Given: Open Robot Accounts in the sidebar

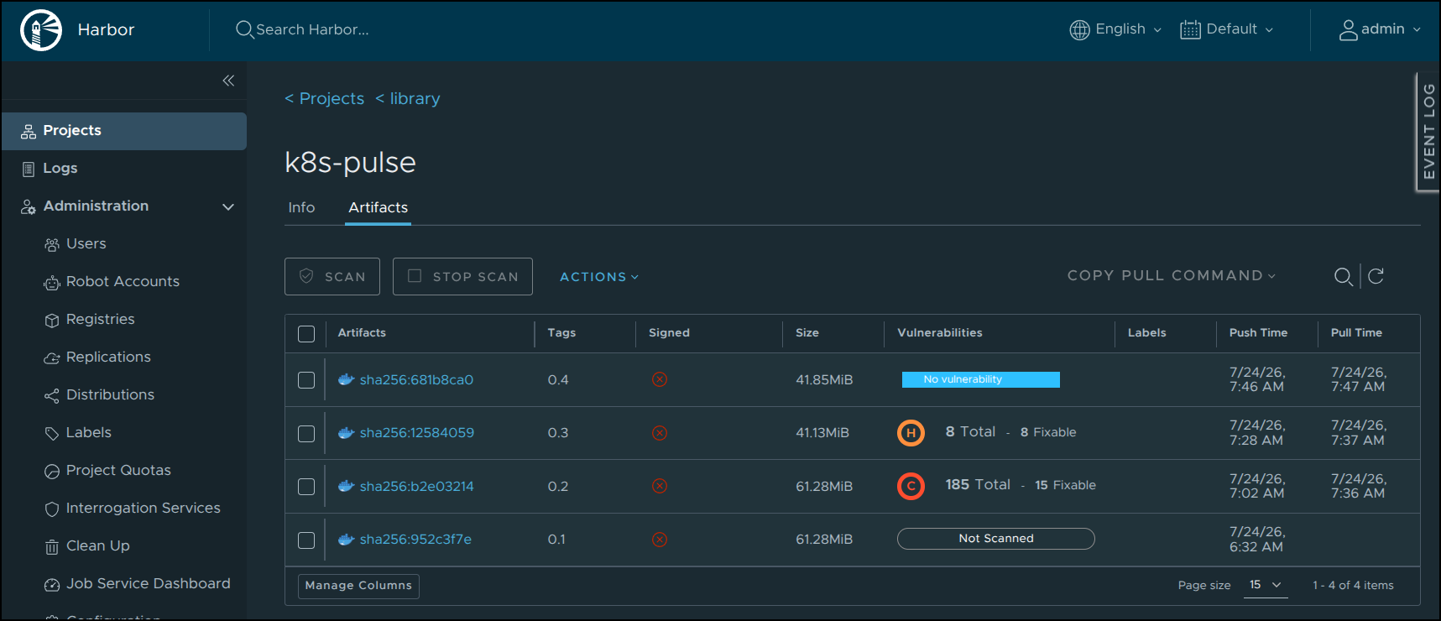Looking at the screenshot, I should 124,282.
